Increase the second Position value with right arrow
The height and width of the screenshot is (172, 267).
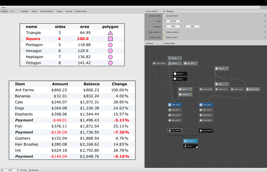pos(200,26)
